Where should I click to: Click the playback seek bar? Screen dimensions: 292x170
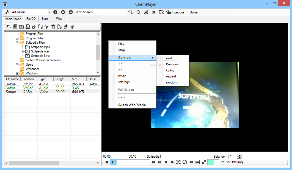133,162
